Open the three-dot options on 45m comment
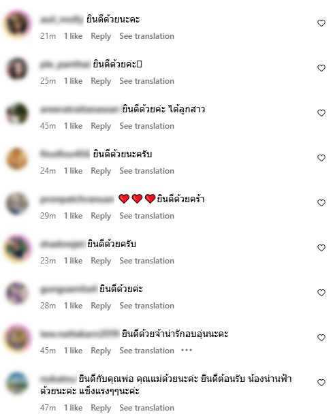Viewport: 333px width, 416px height. pyautogui.click(x=187, y=350)
